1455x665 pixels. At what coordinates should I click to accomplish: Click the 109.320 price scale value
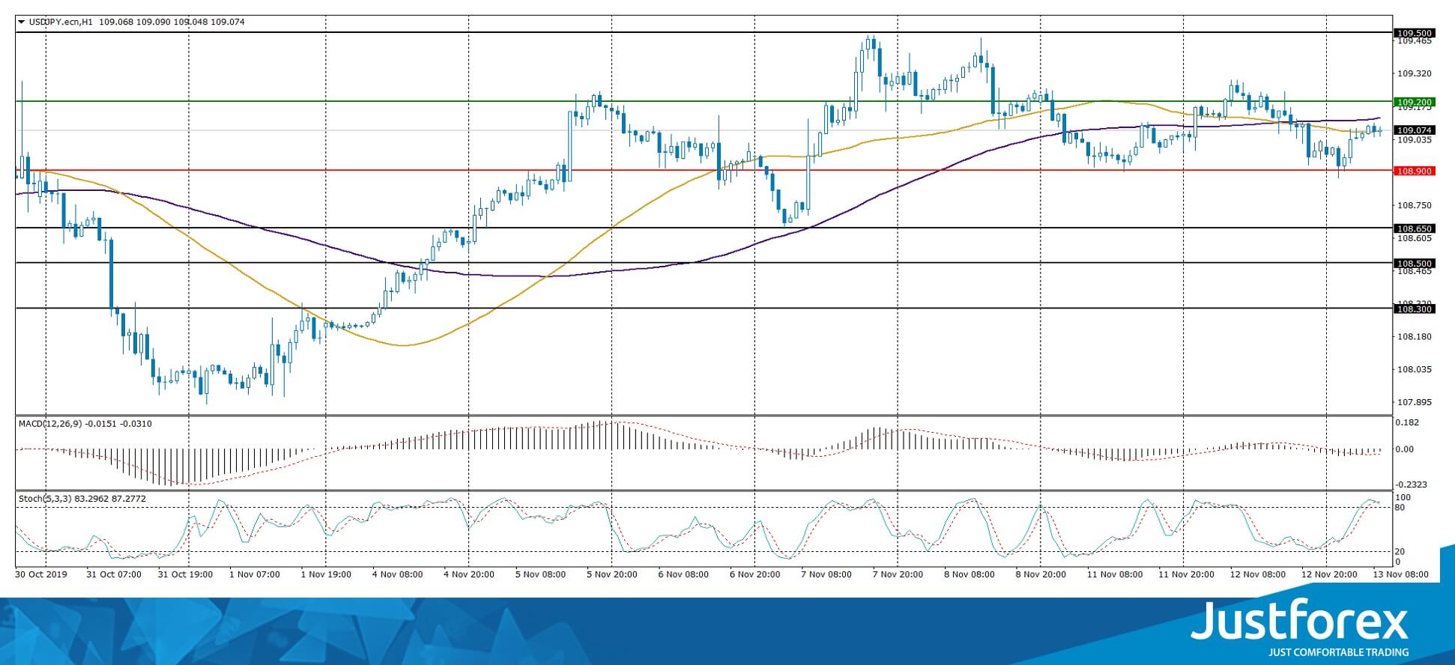pyautogui.click(x=1415, y=73)
